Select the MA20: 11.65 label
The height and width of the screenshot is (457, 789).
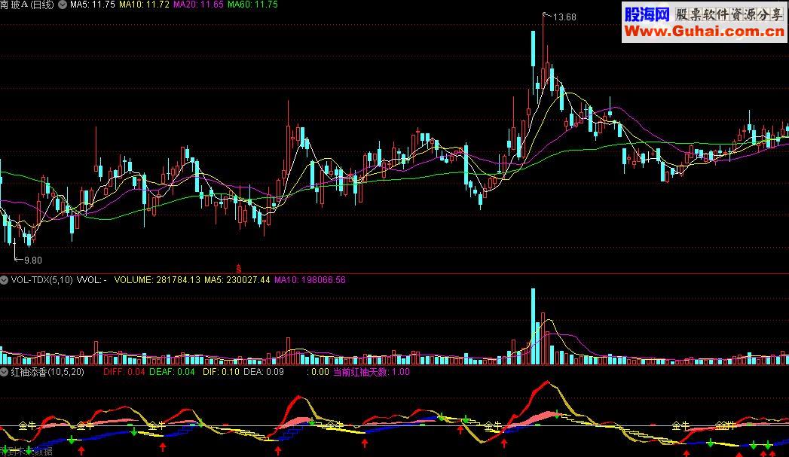198,5
